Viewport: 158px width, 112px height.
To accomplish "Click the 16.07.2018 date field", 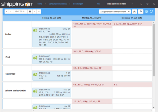I will [20, 12].
